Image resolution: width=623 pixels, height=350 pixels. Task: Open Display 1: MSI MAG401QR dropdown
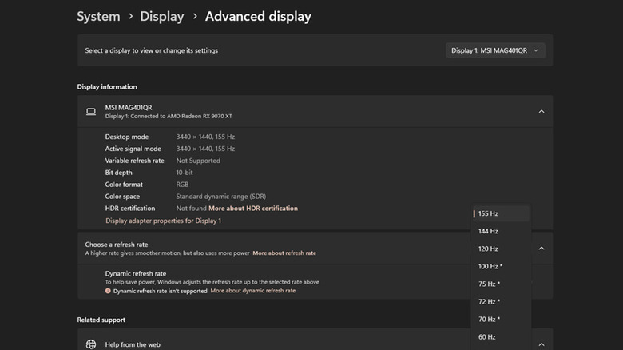coord(495,50)
